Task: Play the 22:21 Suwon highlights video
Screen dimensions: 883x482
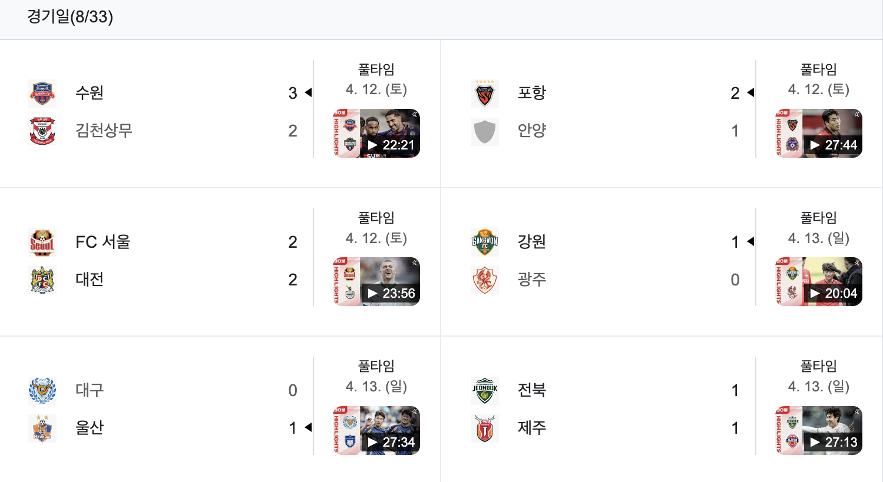Action: click(x=376, y=133)
